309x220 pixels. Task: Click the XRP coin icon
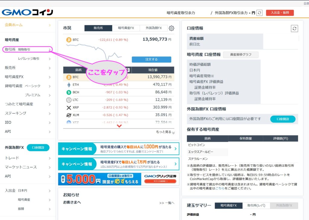[68, 108]
